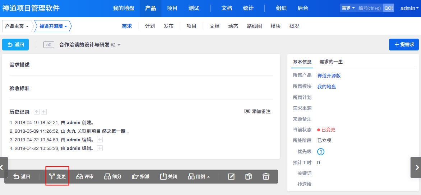
Task: Open the admin user dropdown
Action: pos(410,8)
